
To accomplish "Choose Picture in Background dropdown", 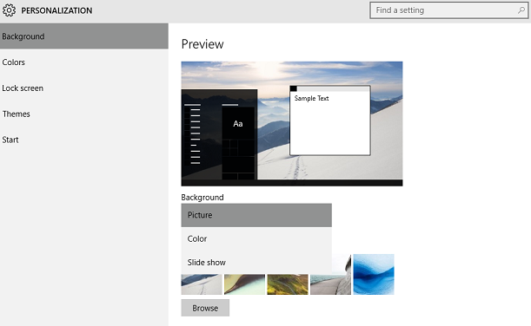I will point(256,215).
